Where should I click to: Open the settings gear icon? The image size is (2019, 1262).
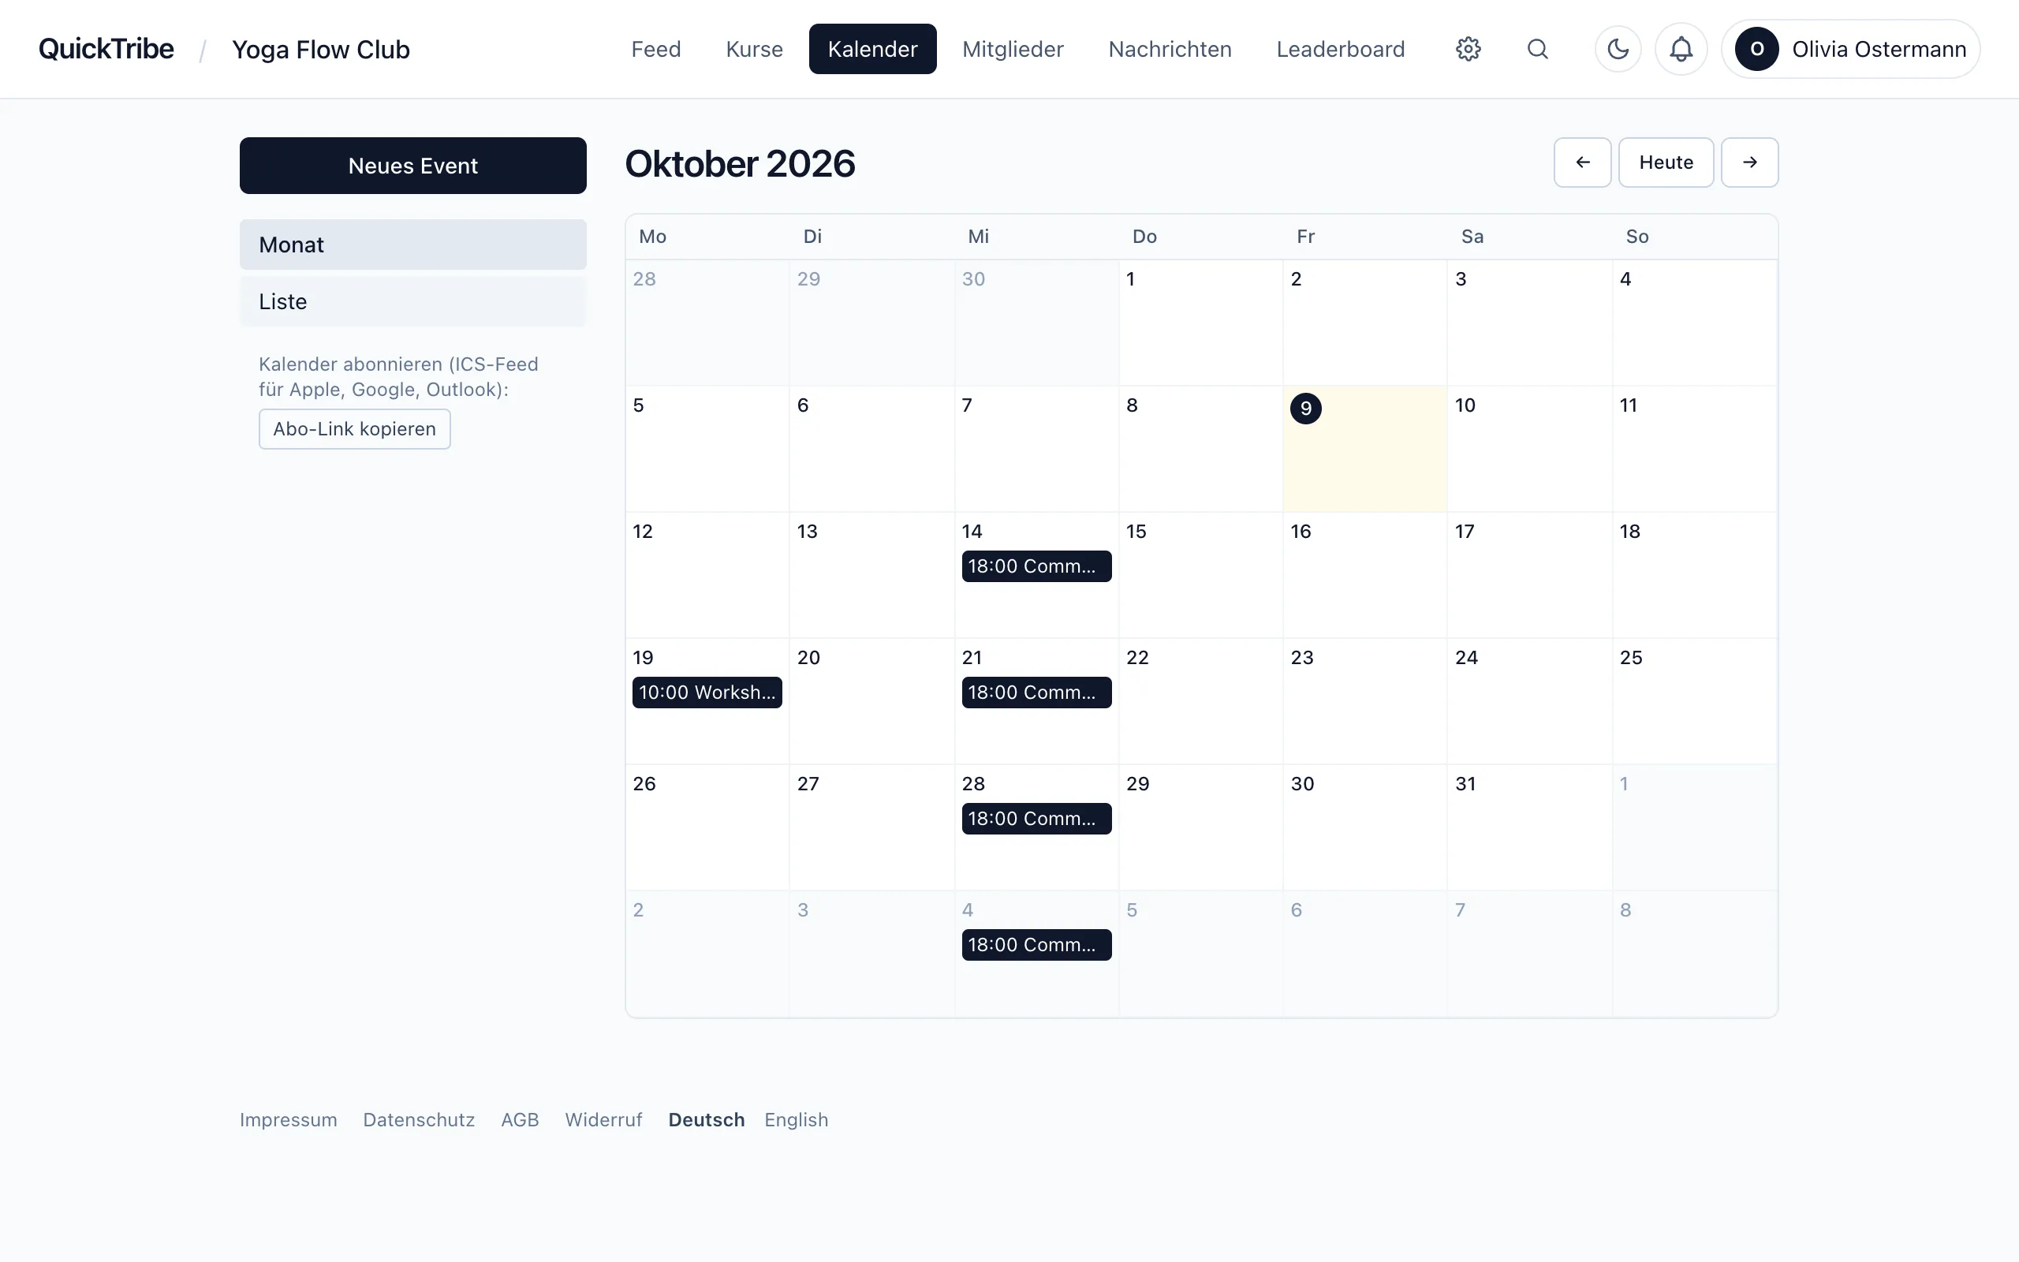(1468, 49)
